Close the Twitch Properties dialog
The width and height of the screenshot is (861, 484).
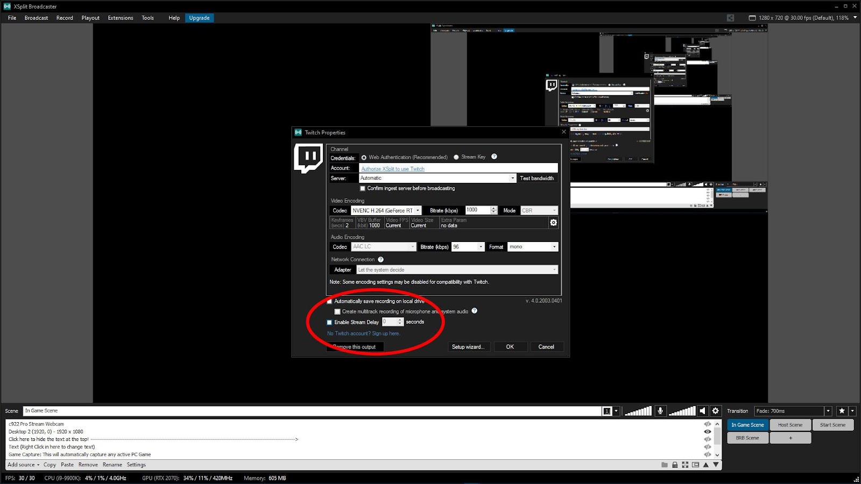pos(563,132)
